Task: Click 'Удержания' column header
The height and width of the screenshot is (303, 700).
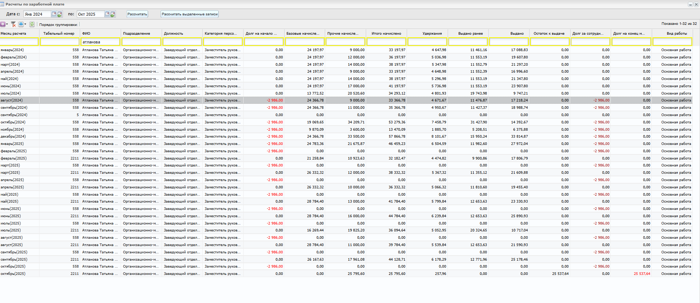Action: pos(432,34)
